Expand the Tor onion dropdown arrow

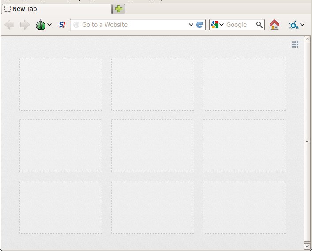pyautogui.click(x=50, y=25)
